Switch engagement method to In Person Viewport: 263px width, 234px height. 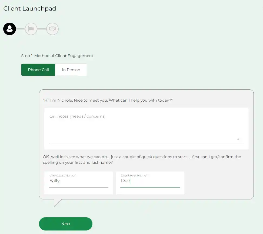tap(71, 70)
